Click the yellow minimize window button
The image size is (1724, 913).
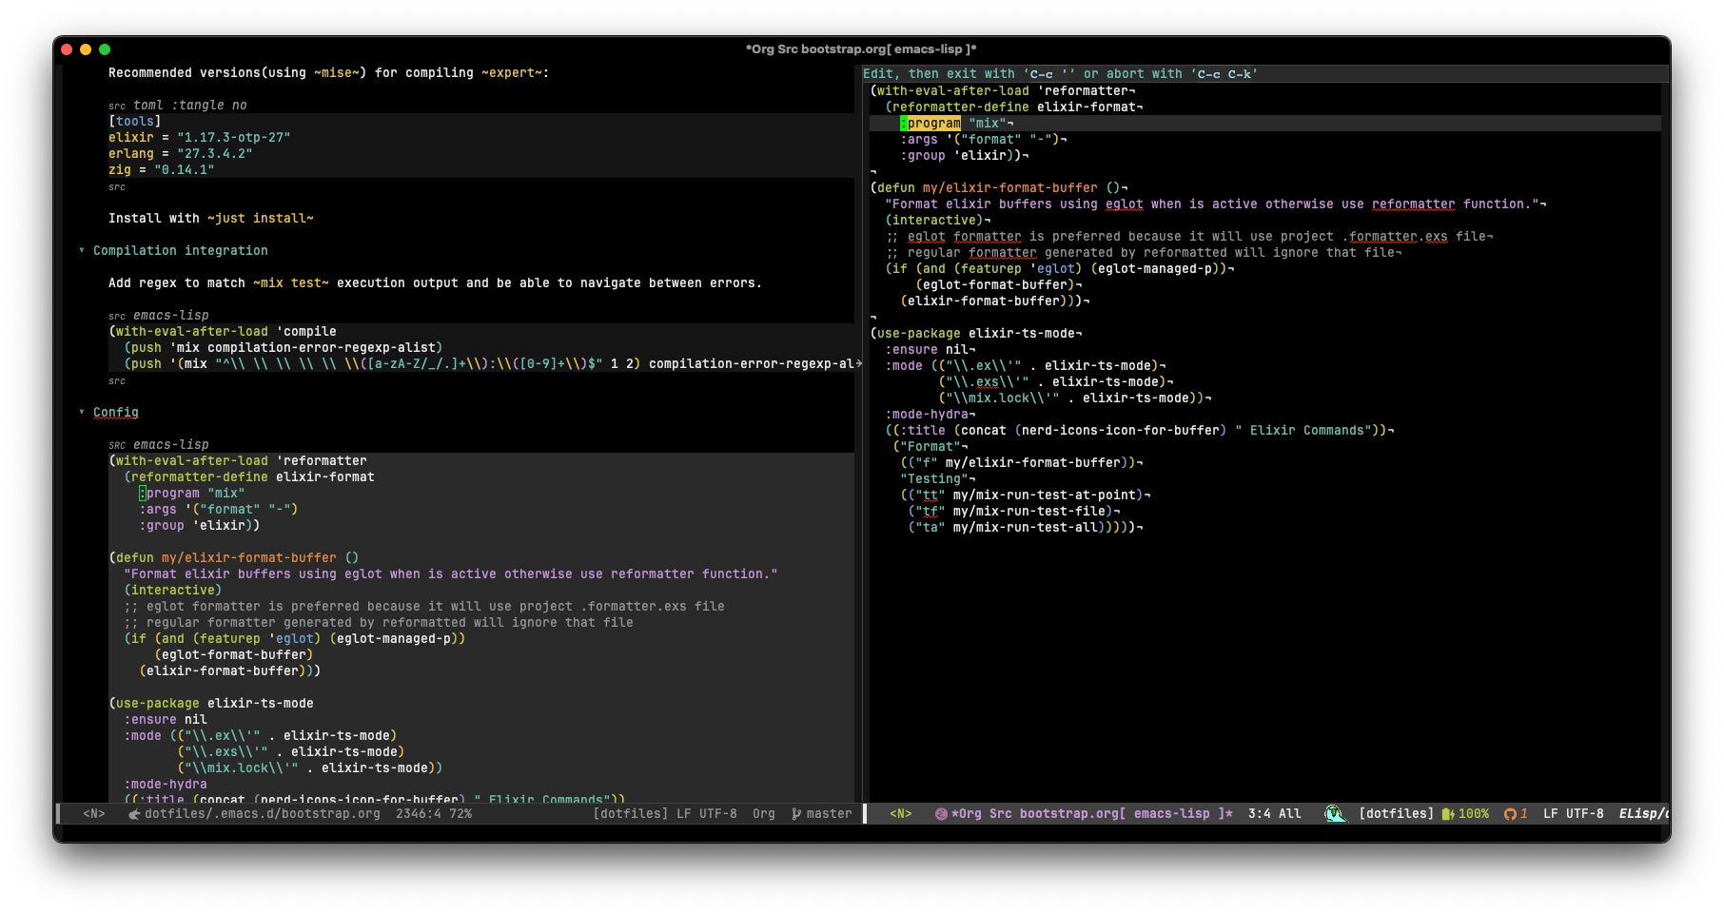(86, 49)
